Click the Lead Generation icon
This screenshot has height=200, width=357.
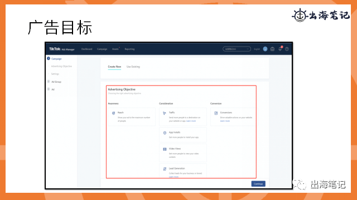(165, 169)
